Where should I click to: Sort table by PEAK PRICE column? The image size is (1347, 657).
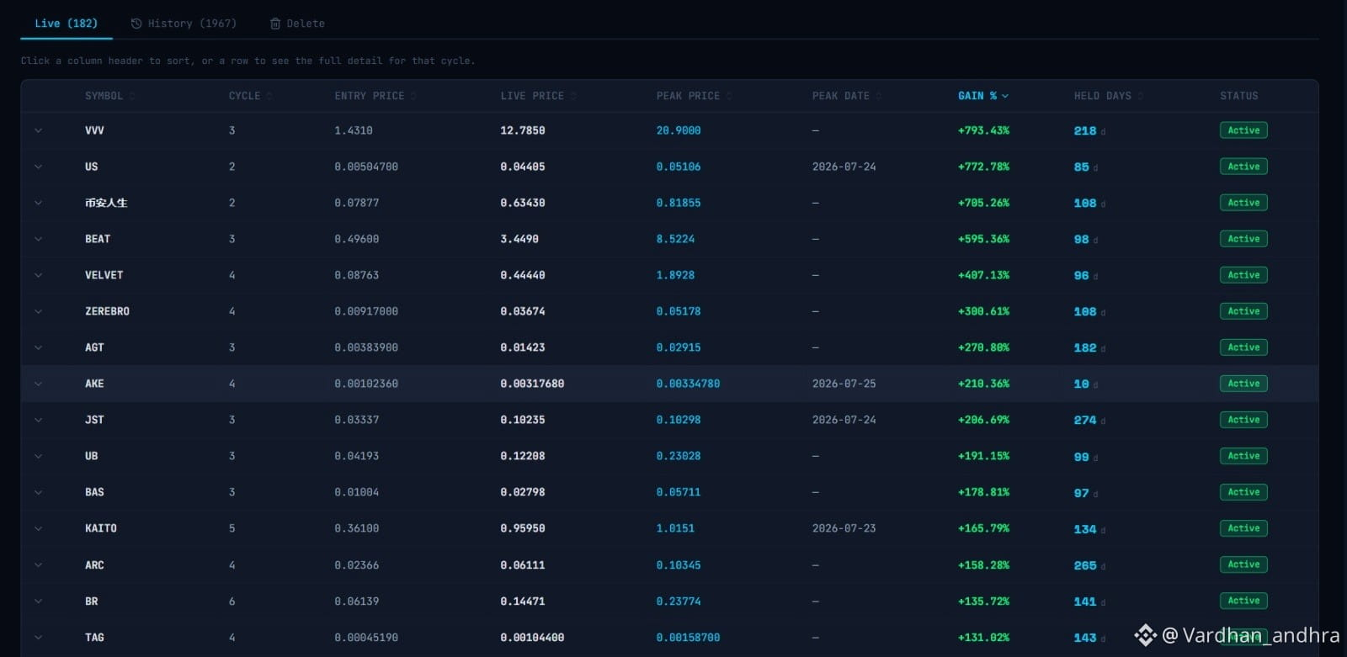pyautogui.click(x=694, y=96)
